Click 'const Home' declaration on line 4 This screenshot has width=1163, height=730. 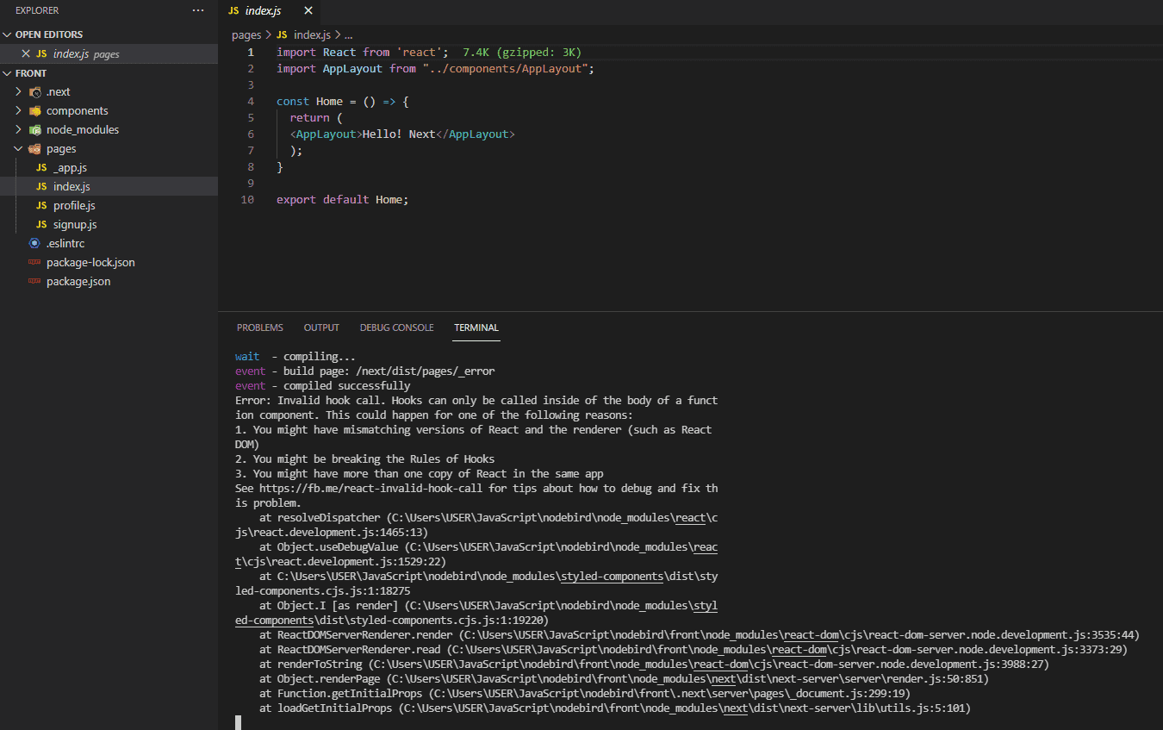pos(309,101)
